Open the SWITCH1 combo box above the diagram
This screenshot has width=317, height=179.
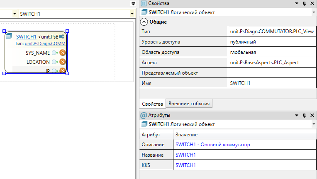[x=131, y=14]
